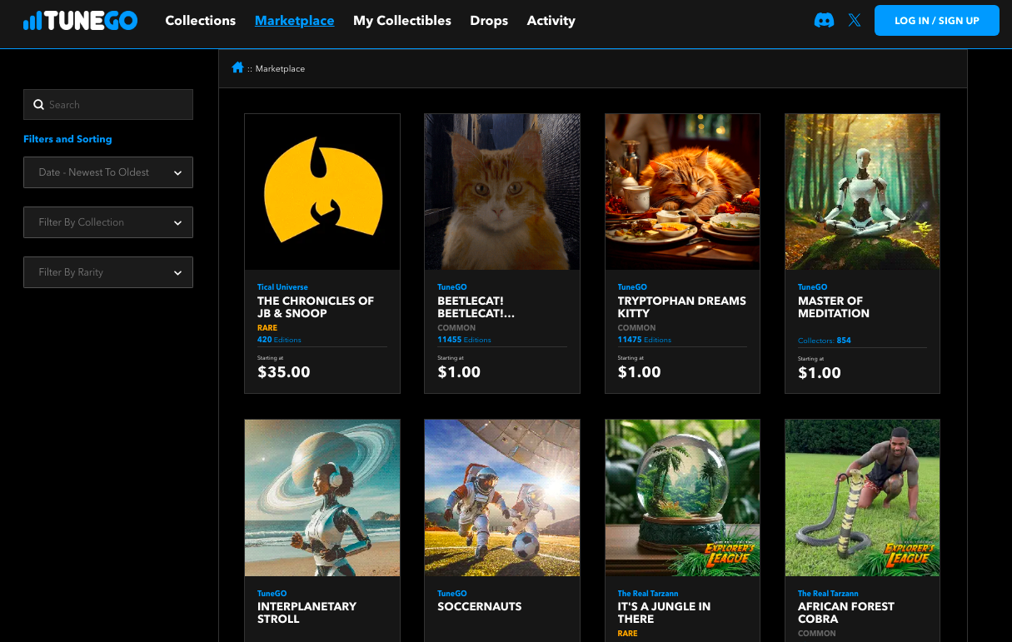Viewport: 1012px width, 642px height.
Task: Click the TRYPTOPHAN DREAMS KITTY title
Action: [681, 307]
